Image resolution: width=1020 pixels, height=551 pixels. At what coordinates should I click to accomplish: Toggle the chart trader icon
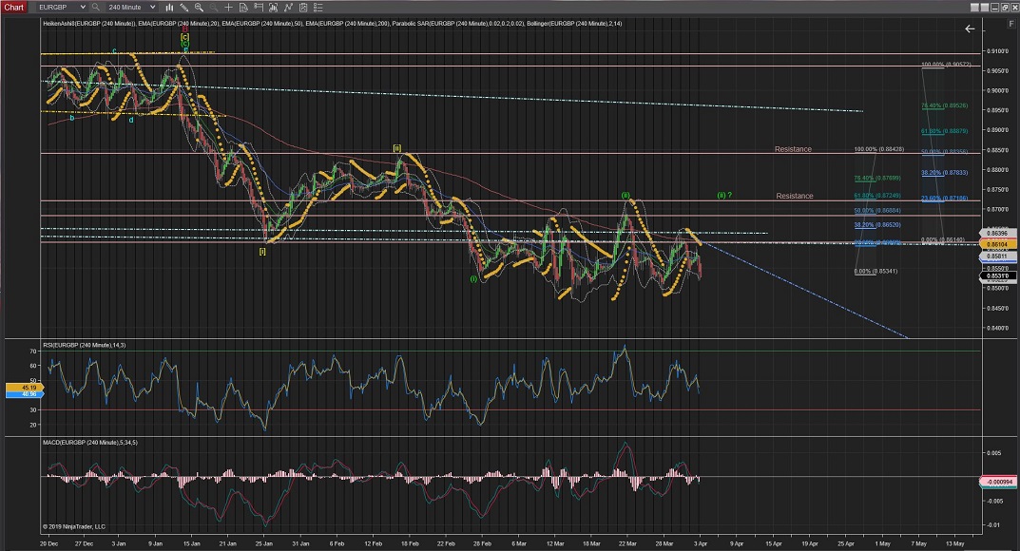[x=259, y=8]
